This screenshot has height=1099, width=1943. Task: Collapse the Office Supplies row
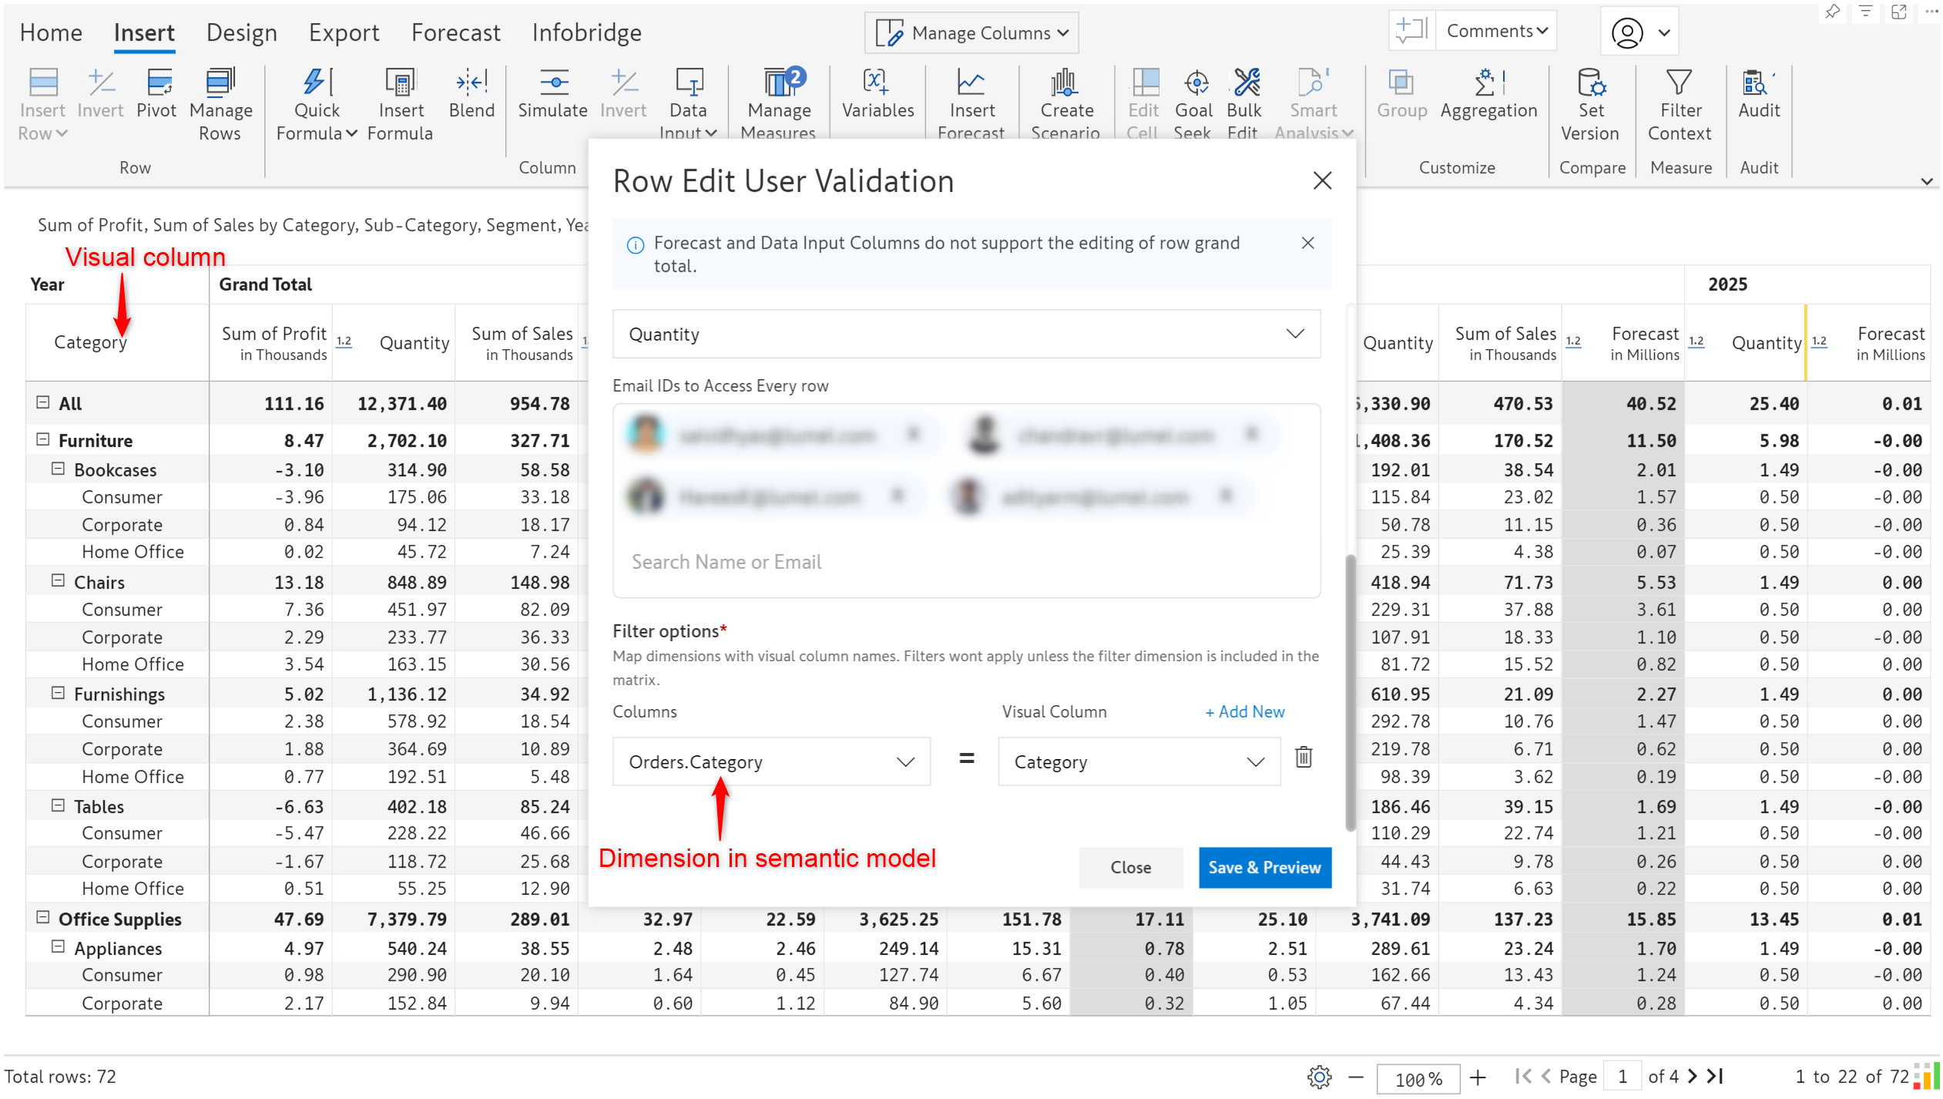pyautogui.click(x=43, y=918)
